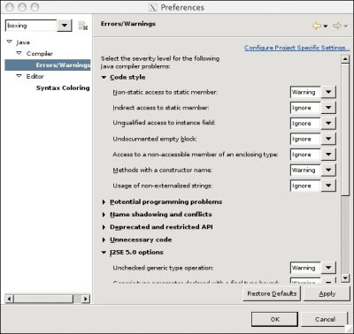Image resolution: width=354 pixels, height=334 pixels.
Task: Collapse the Editor tree node
Action: click(x=19, y=76)
